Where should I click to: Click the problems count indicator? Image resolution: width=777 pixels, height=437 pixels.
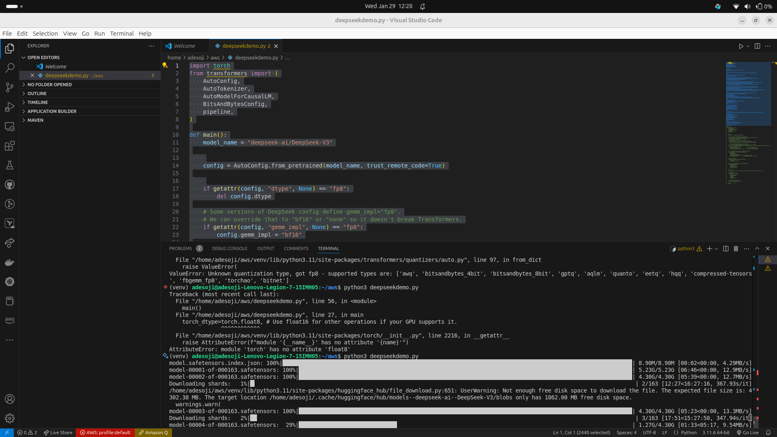coord(27,433)
